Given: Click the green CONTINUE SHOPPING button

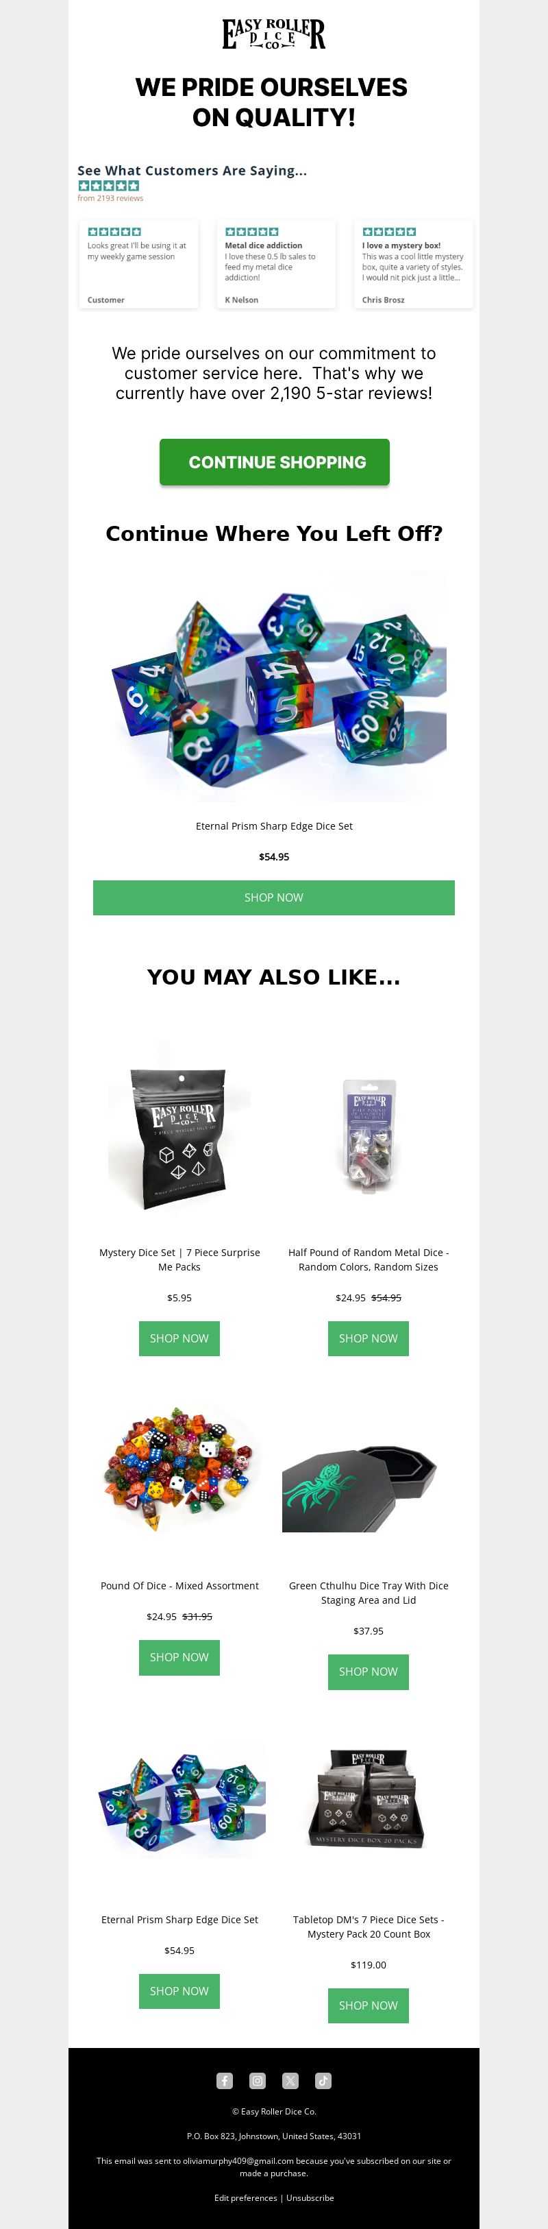Looking at the screenshot, I should click(x=274, y=462).
